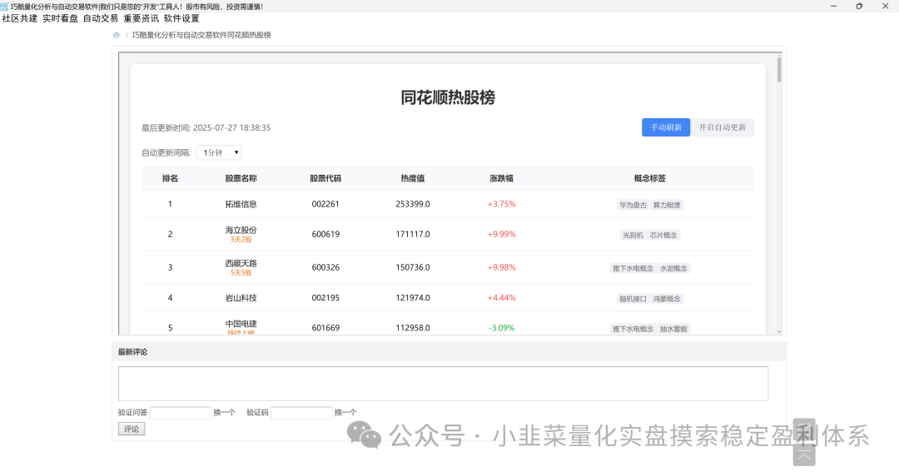Click the inner frame vertical scrollbar thumb
The image size is (899, 472).
tap(779, 69)
